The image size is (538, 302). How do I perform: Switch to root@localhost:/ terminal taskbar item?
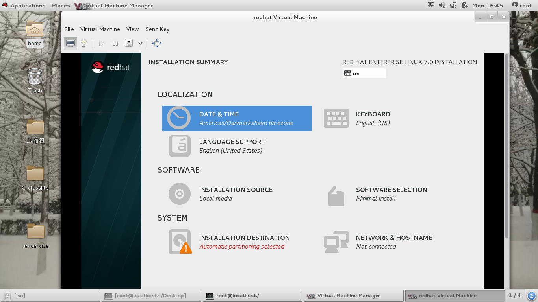[x=253, y=296]
